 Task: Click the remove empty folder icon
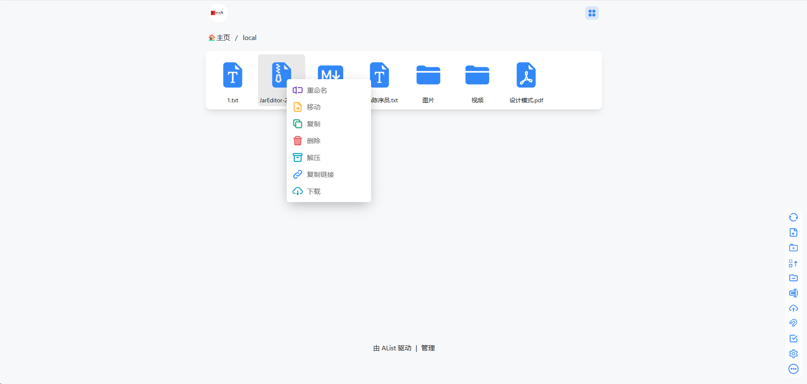pos(793,278)
